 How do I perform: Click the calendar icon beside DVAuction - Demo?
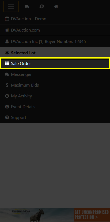click(x=7, y=19)
